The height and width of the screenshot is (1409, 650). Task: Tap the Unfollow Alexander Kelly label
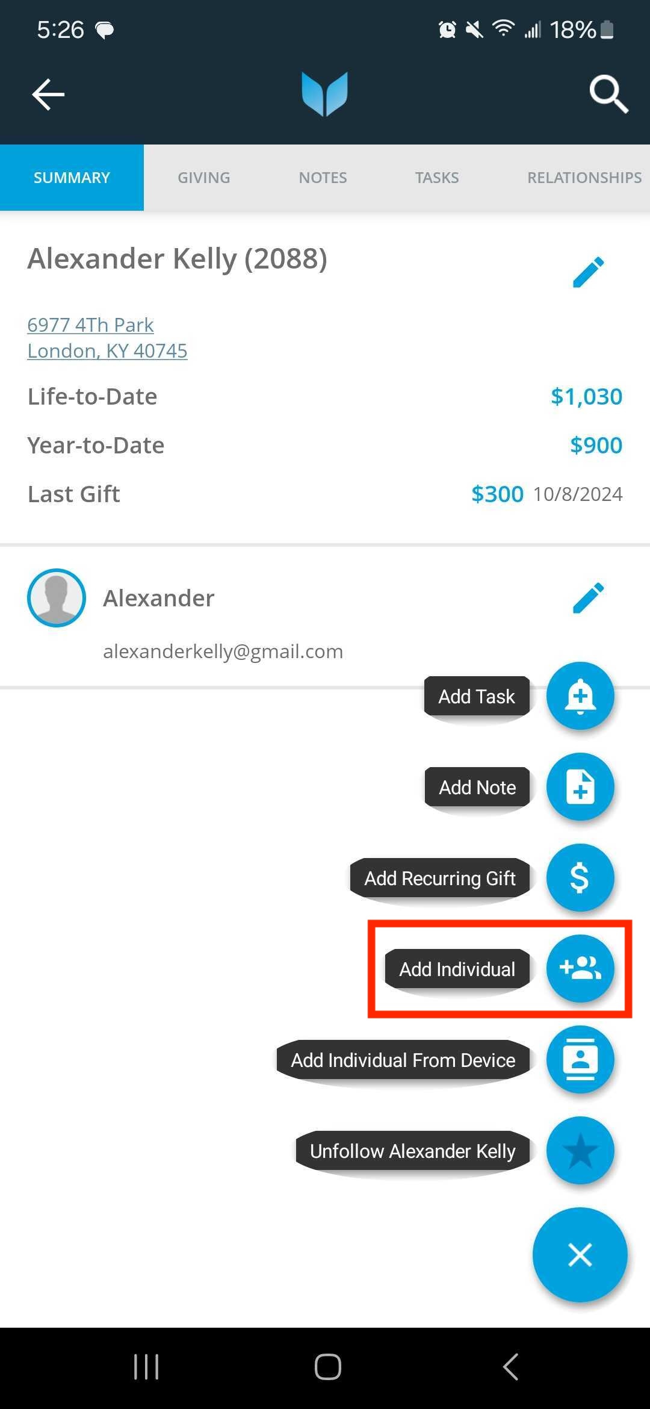click(413, 1151)
